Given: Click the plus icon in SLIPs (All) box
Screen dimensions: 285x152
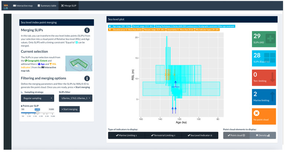Looking at the screenshot, I should [270, 39].
